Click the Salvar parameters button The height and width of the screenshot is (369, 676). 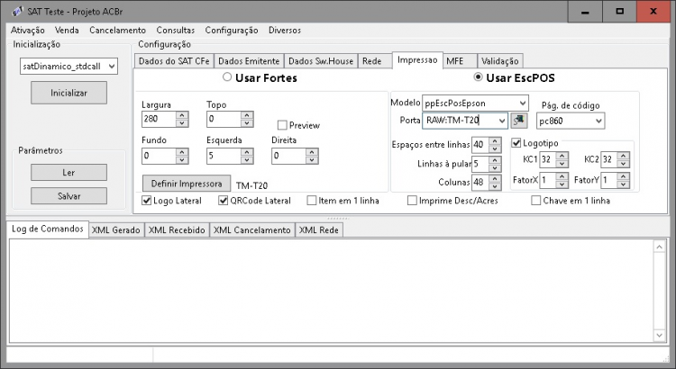pyautogui.click(x=69, y=196)
